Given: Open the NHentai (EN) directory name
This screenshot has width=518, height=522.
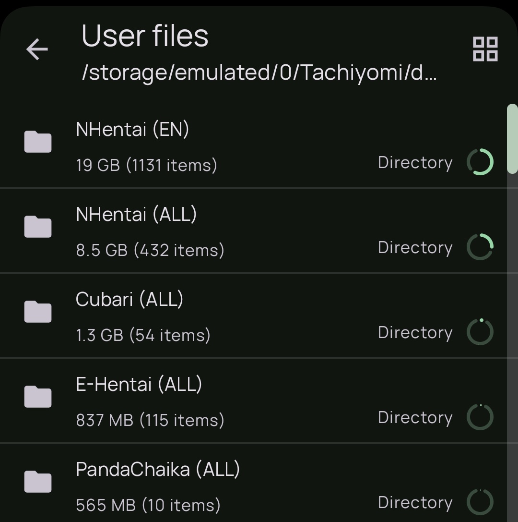Looking at the screenshot, I should coord(132,129).
